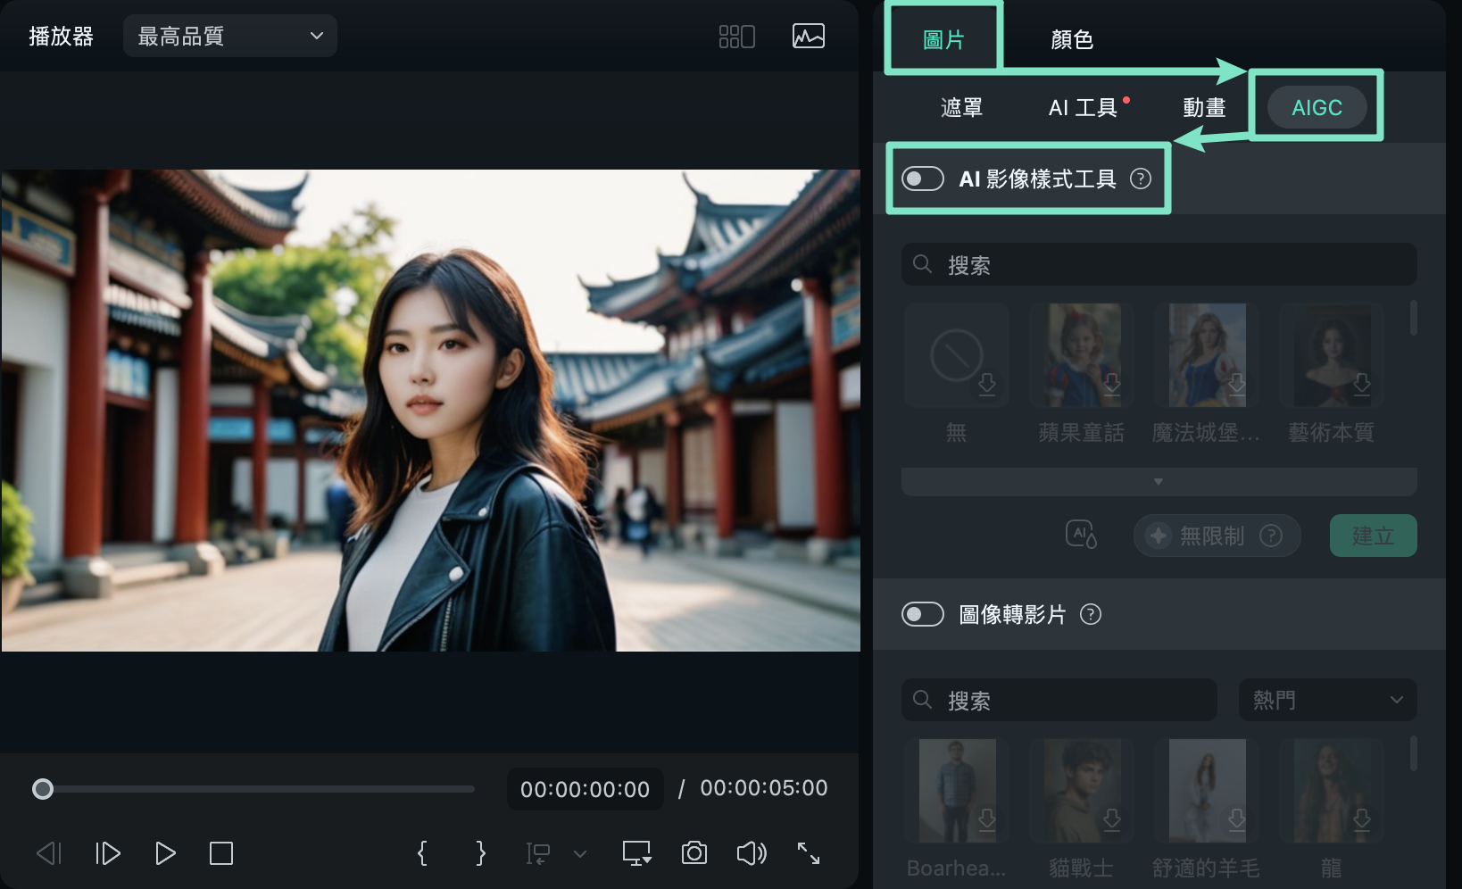Enter fullscreen with expand arrows icon
Viewport: 1462px width, 889px height.
[x=809, y=853]
